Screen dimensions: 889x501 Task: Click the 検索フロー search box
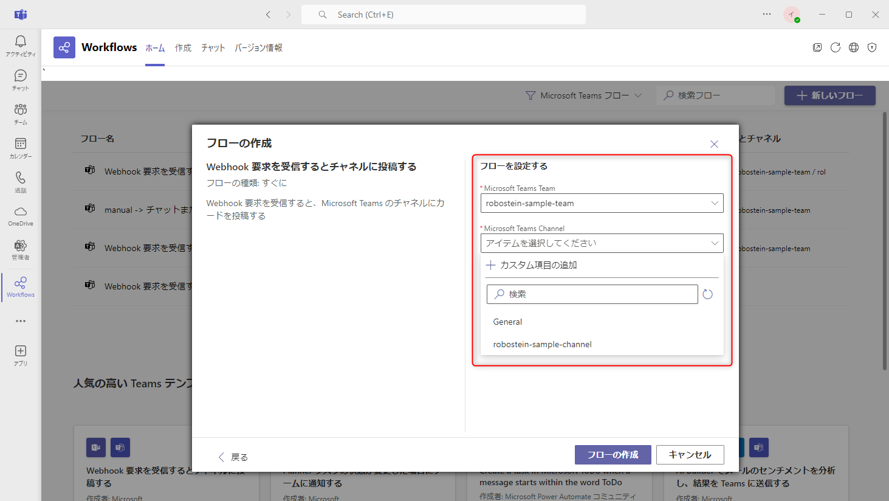[x=716, y=95]
